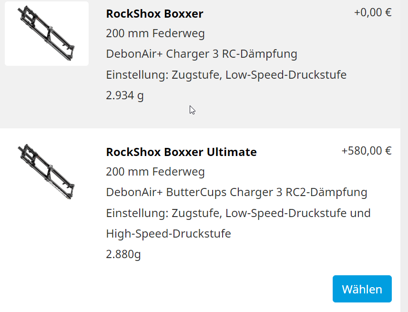Image resolution: width=408 pixels, height=312 pixels.
Task: Click the High-Speed-Druckstufe text line
Action: pyautogui.click(x=168, y=234)
